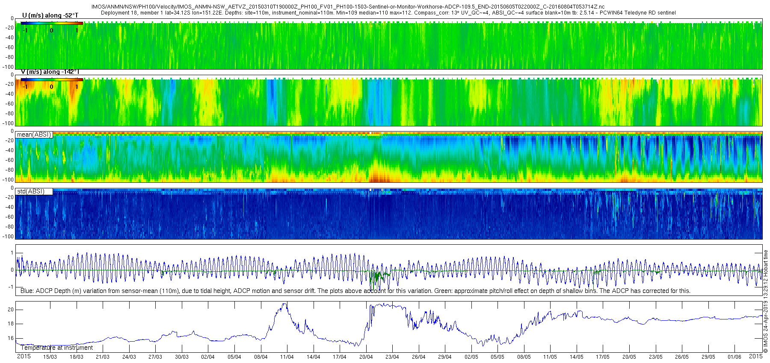Click the temperature axis '20' tick label
Screen dimensions: 770x363
pyautogui.click(x=11, y=310)
